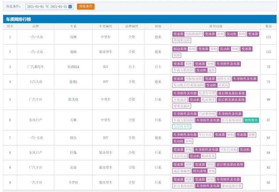Select the 探岳 series link
Image resolution: width=279 pixels, height=192 pixels.
[73, 138]
